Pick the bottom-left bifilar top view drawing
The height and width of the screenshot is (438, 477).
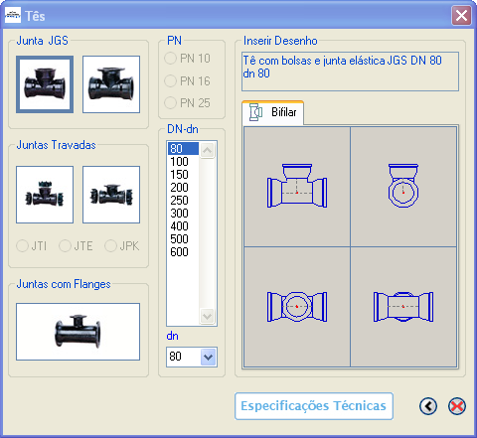tap(297, 307)
